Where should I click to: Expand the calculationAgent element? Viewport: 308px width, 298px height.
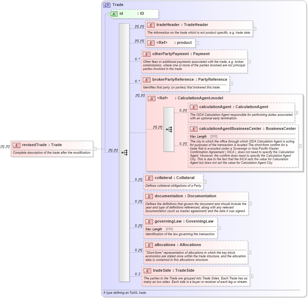point(296,113)
